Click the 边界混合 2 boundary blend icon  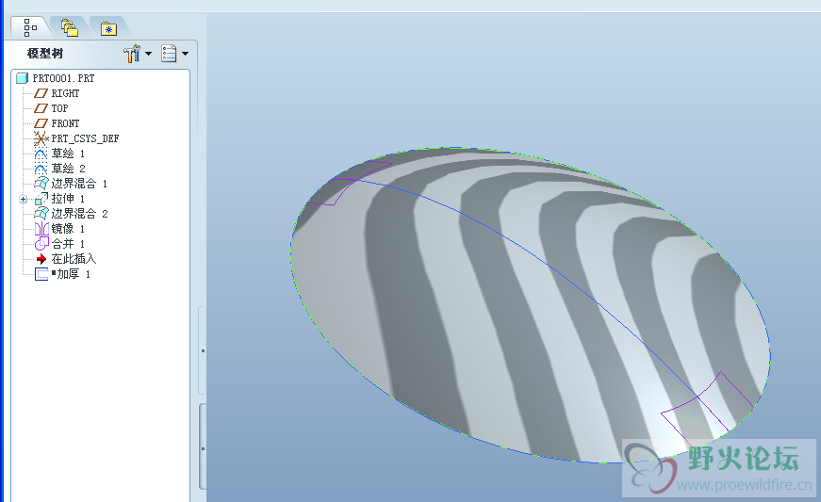click(41, 214)
